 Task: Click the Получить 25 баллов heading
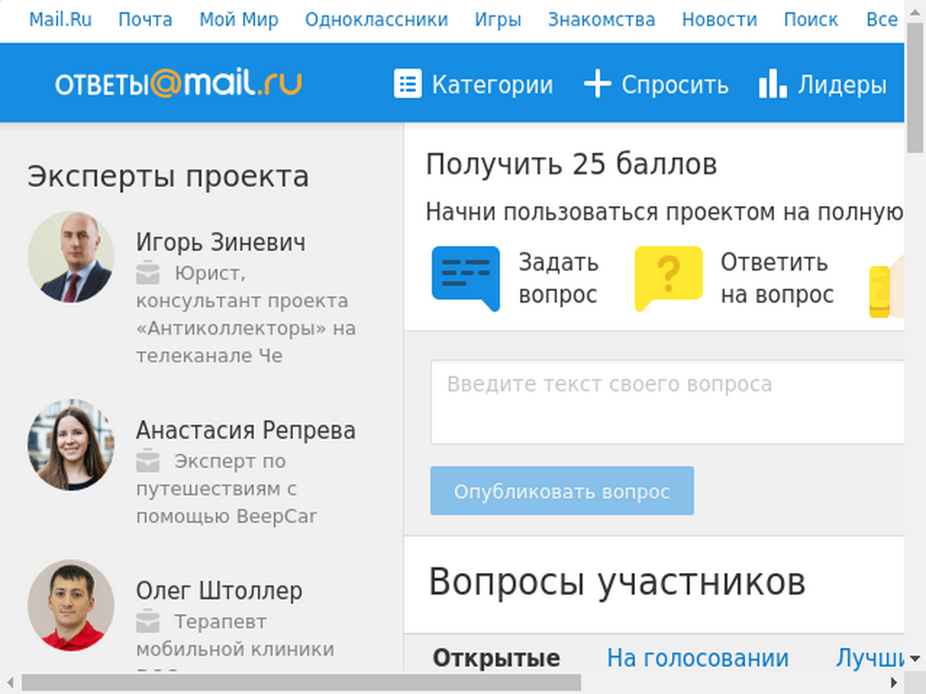tap(572, 164)
